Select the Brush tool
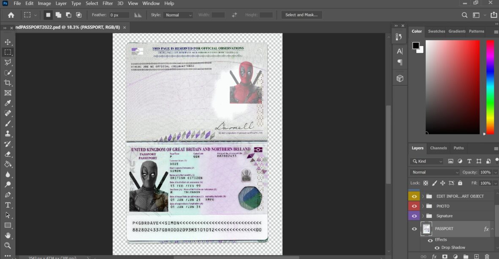This screenshot has width=499, height=259. 8,124
